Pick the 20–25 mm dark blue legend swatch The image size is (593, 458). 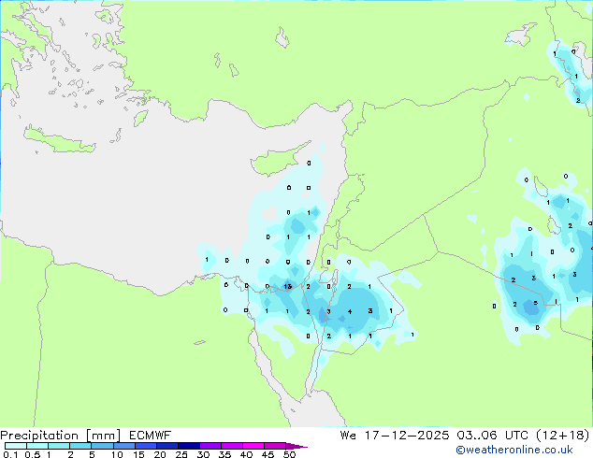point(166,446)
